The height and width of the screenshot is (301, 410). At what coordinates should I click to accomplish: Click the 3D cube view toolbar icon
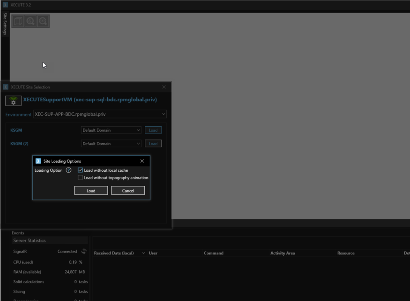18,21
